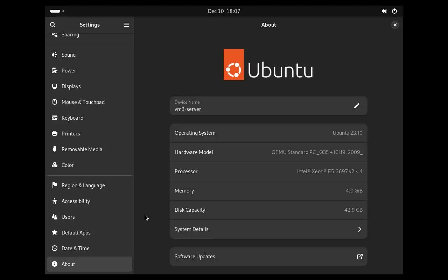This screenshot has width=448, height=280.
Task: Click the Intel Xeon E5-2697 value
Action: pyautogui.click(x=330, y=171)
